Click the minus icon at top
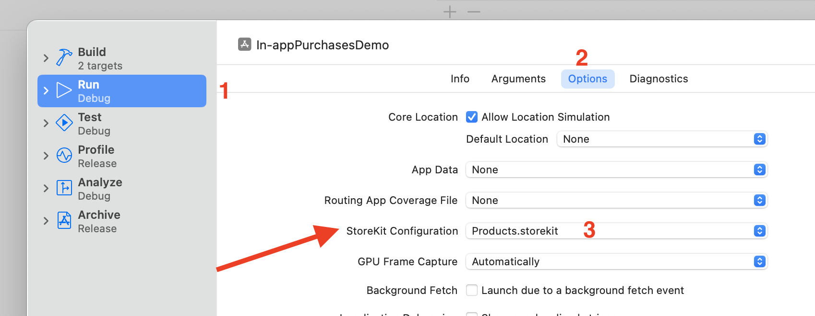This screenshot has height=316, width=815. [x=474, y=11]
